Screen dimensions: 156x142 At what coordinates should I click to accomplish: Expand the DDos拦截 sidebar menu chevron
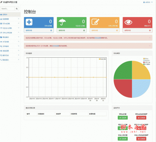pyautogui.click(x=19, y=23)
